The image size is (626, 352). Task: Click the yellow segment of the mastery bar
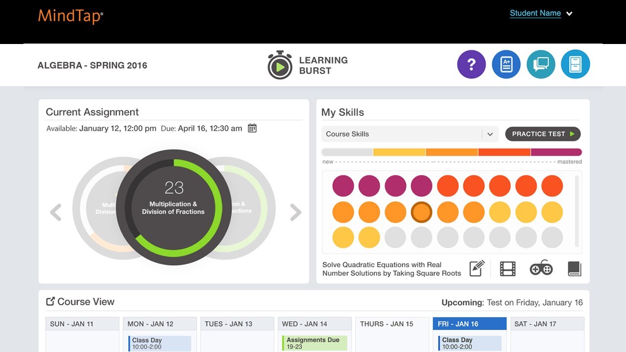pyautogui.click(x=399, y=152)
